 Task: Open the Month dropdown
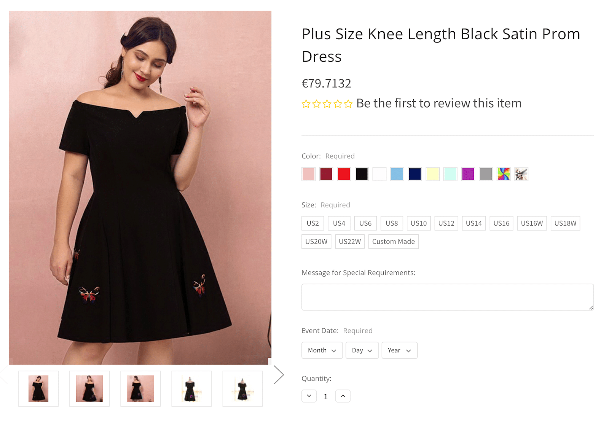coord(322,350)
